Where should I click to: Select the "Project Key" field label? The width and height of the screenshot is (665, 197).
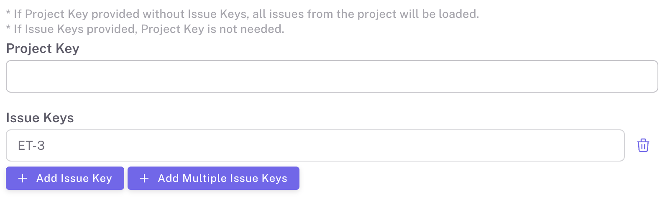point(43,49)
